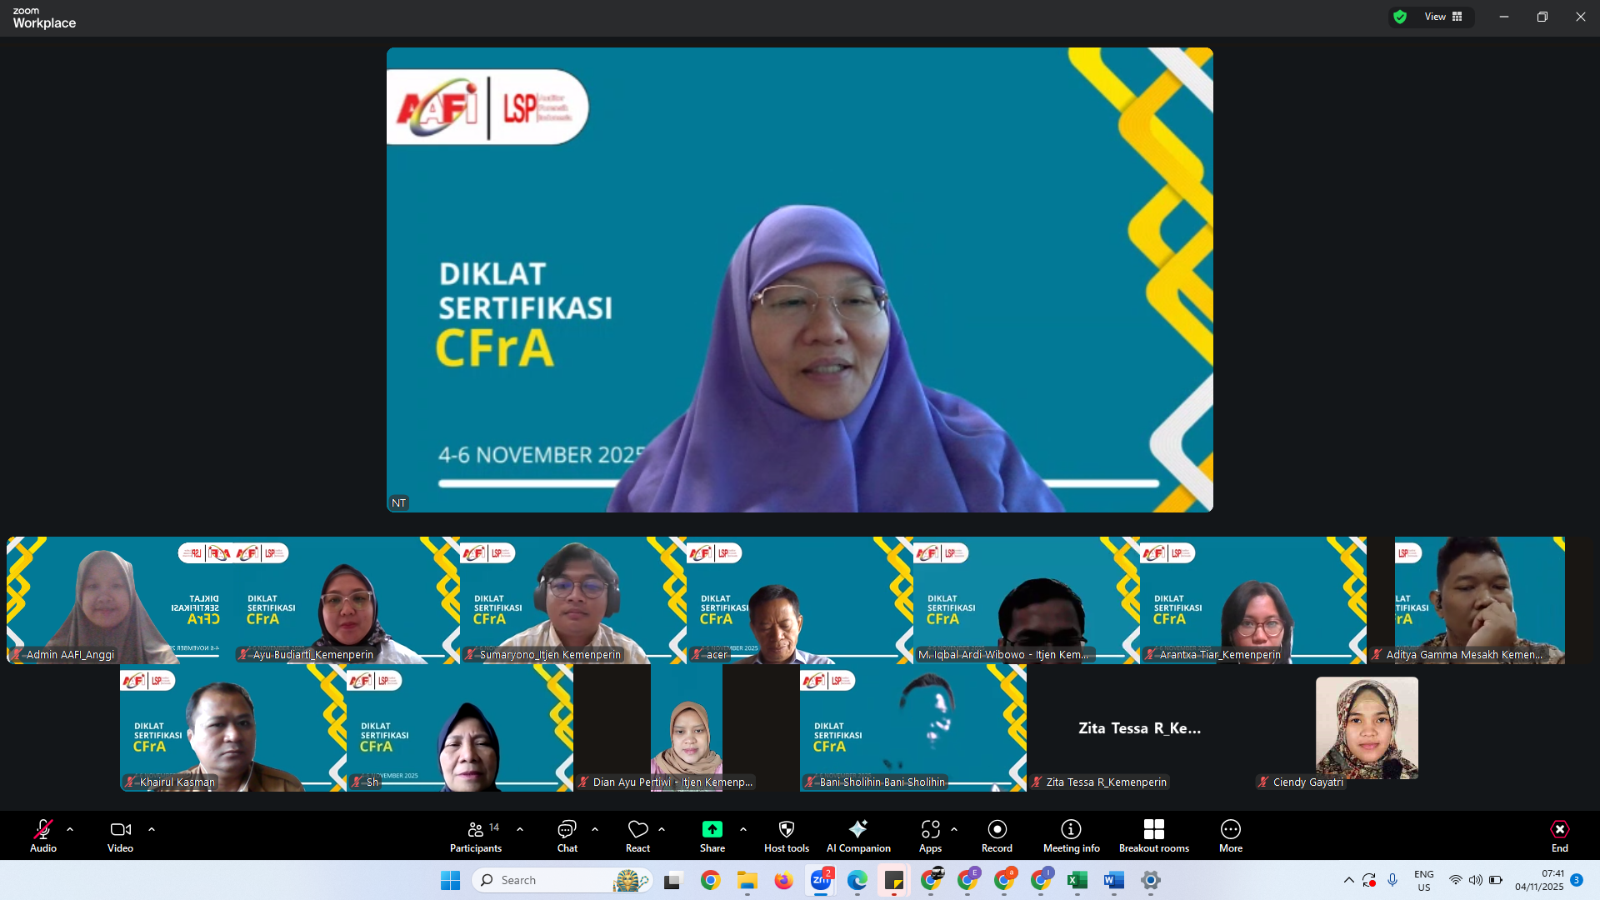Start recording with Record button
The width and height of the screenshot is (1600, 900).
[x=997, y=836]
